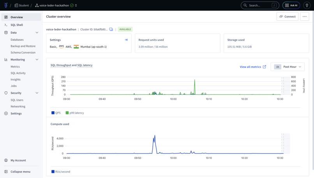314x178 pixels.
Task: Open Jobs page
Action: coord(14,86)
